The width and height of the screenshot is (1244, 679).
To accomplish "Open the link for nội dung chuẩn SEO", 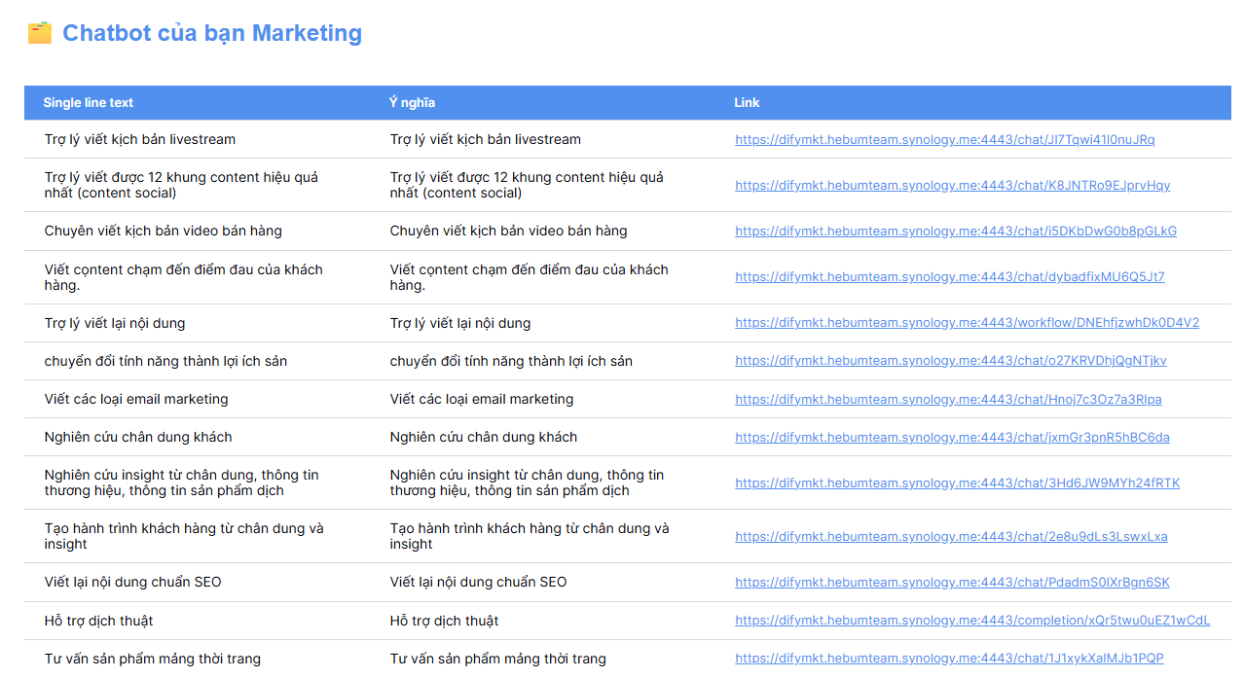I will point(952,583).
